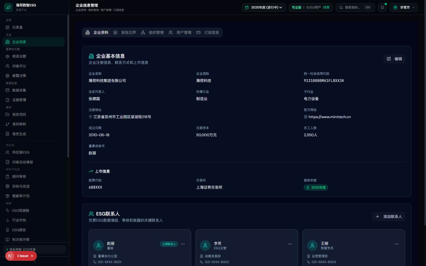Screen dimensions: 426x266
Task: Open 目标与改进 sidebar item
Action: pos(34,186)
